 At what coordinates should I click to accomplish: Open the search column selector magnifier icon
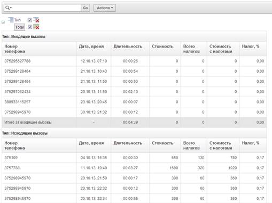[x=8, y=8]
